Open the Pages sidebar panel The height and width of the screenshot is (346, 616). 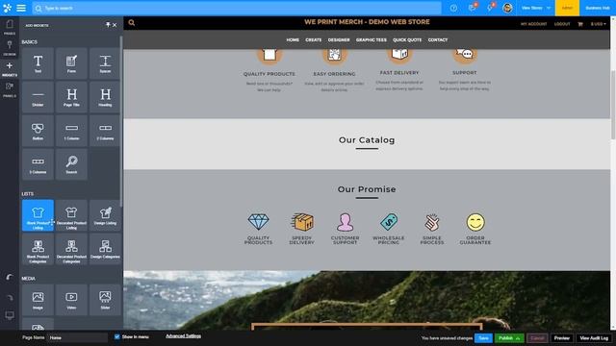click(x=10, y=27)
